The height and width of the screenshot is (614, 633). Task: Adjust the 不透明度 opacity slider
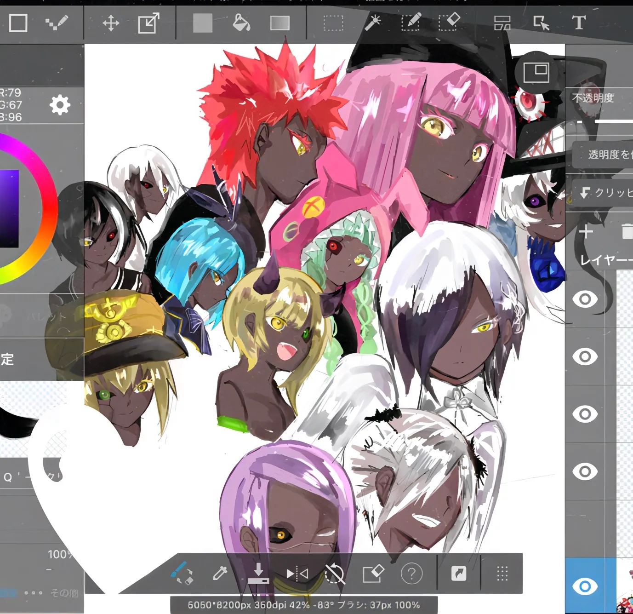[614, 121]
